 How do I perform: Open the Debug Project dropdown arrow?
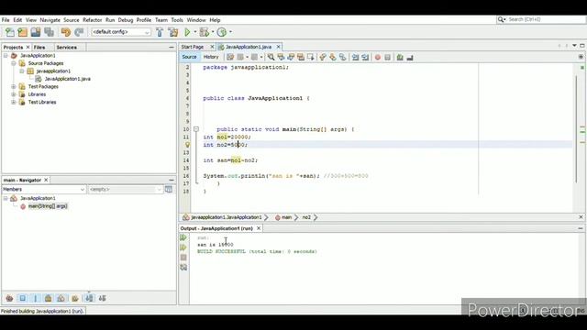pyautogui.click(x=212, y=32)
